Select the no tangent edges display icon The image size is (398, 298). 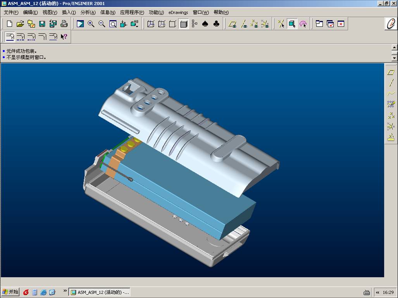tap(42, 37)
